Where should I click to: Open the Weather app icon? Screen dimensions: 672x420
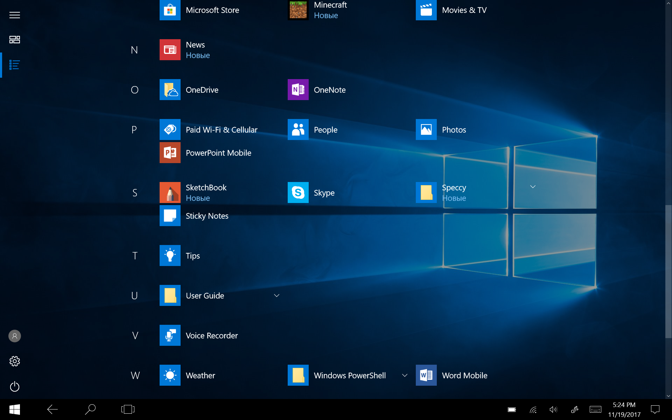tap(170, 375)
